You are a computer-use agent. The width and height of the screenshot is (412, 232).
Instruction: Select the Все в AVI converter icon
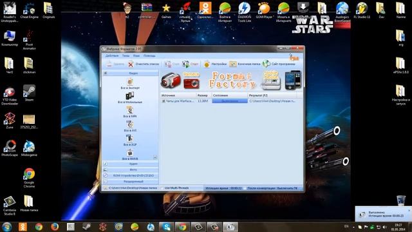pyautogui.click(x=130, y=126)
